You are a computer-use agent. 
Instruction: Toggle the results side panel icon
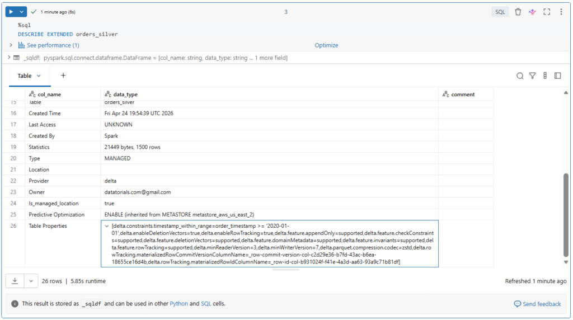558,76
